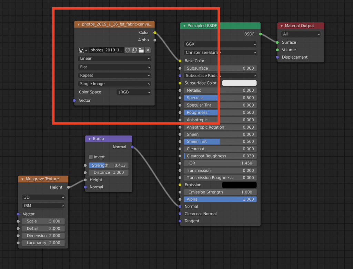Click the Bump Strength slider
353x269 pixels.
108,166
